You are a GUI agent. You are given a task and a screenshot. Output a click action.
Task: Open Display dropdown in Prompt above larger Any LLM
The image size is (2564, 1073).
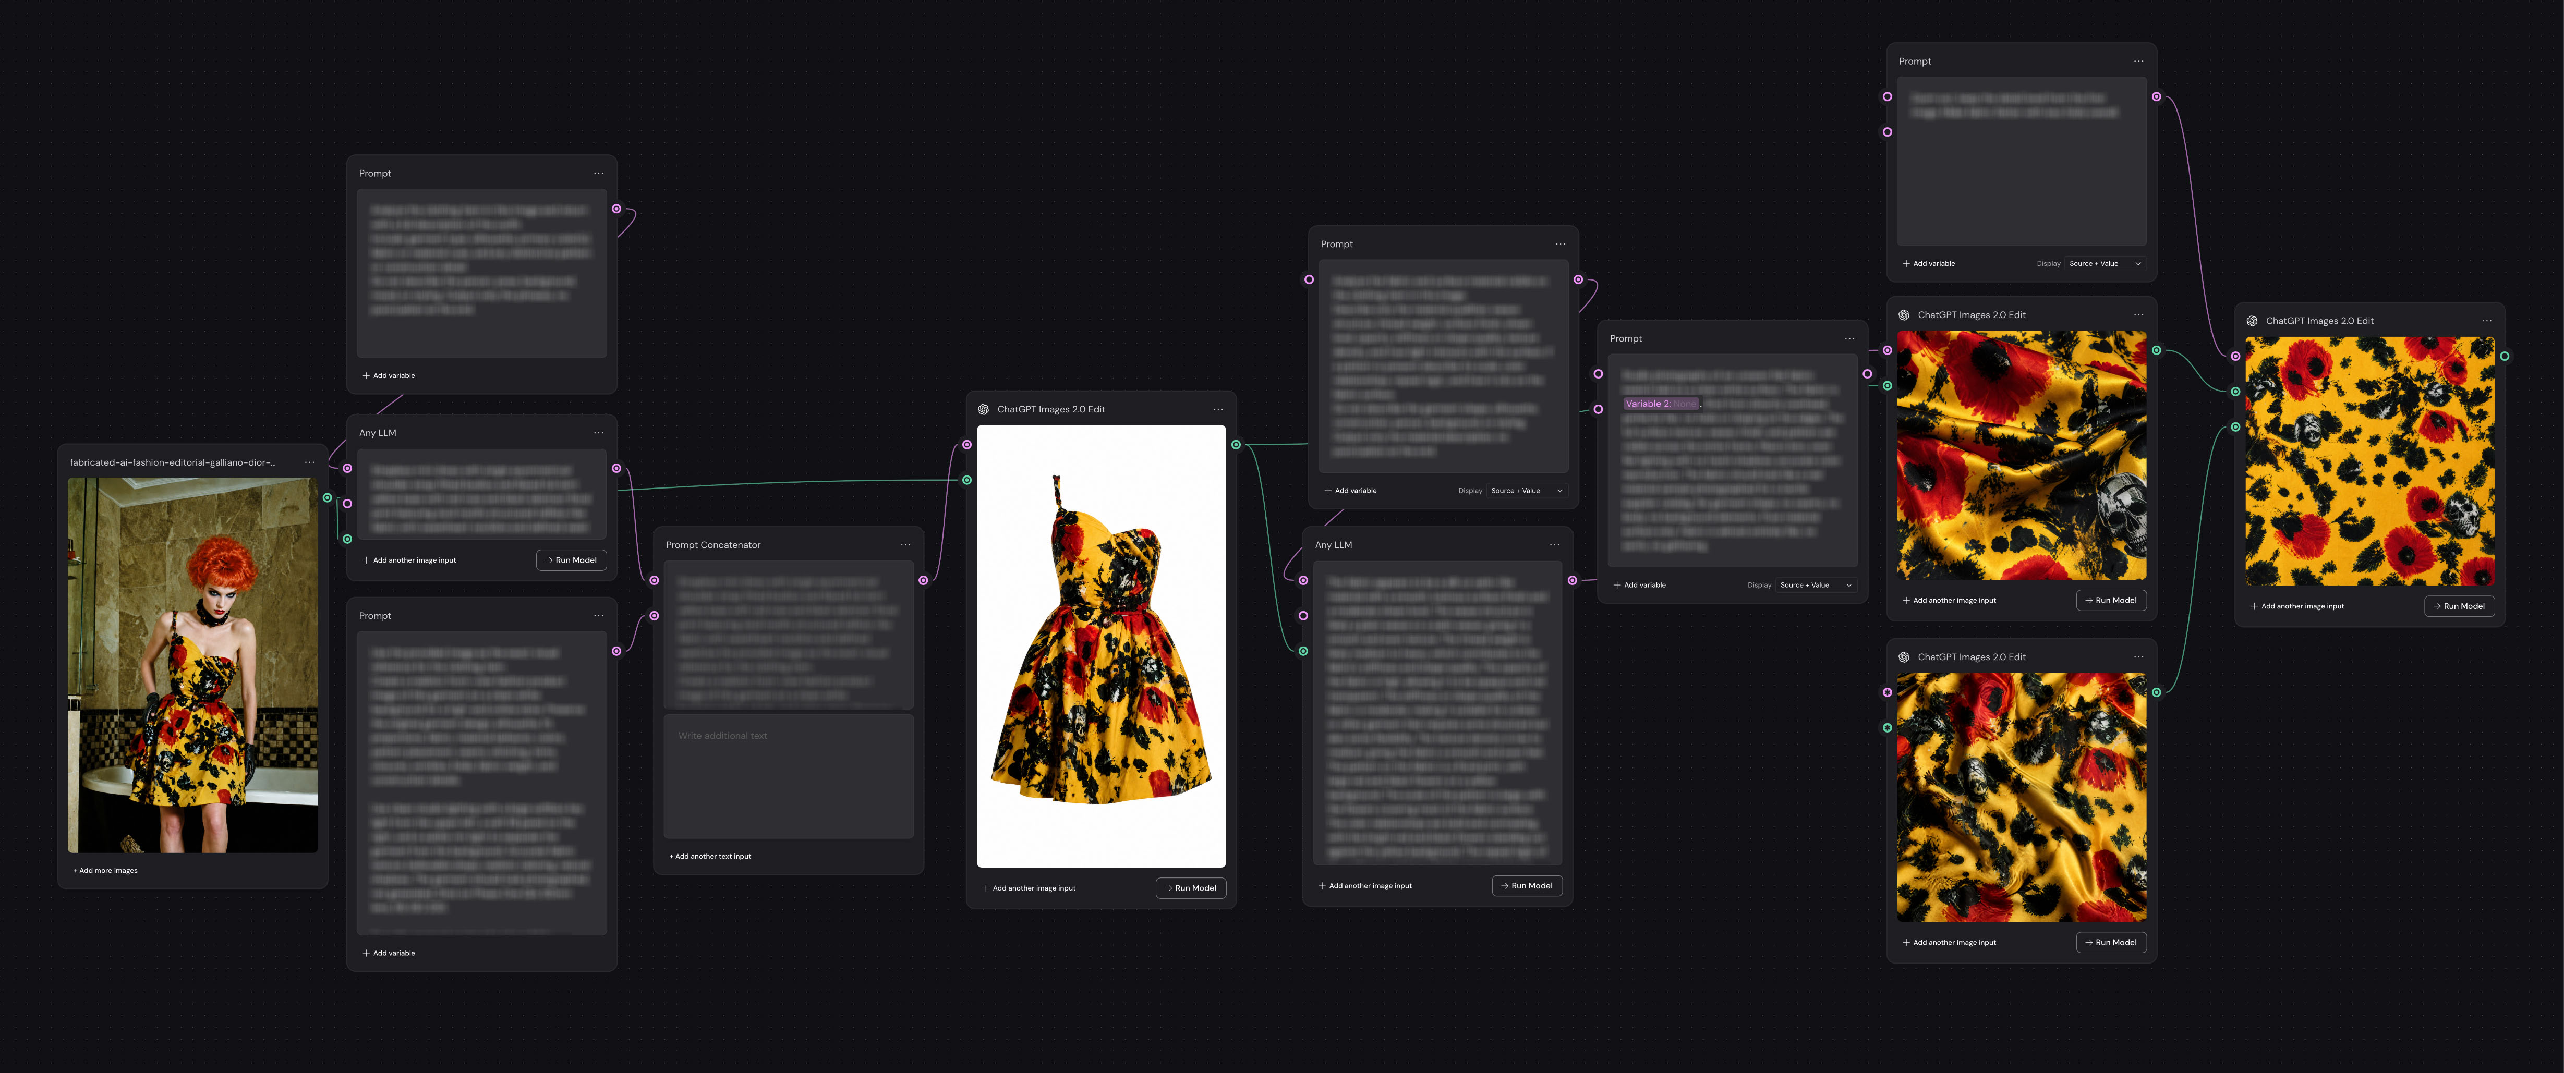coord(1527,491)
